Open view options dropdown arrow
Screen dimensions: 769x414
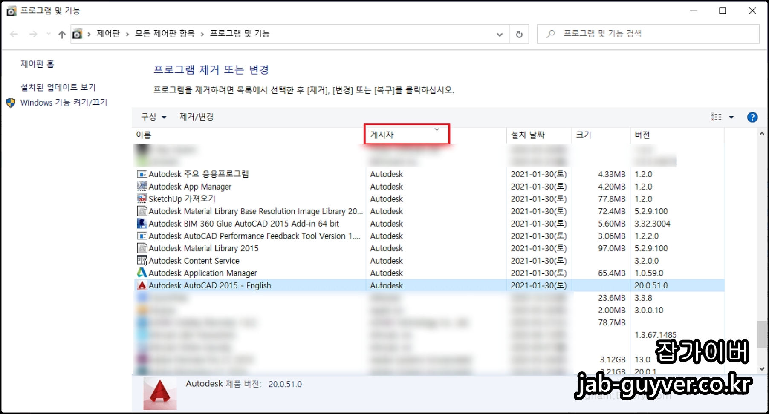(x=731, y=117)
